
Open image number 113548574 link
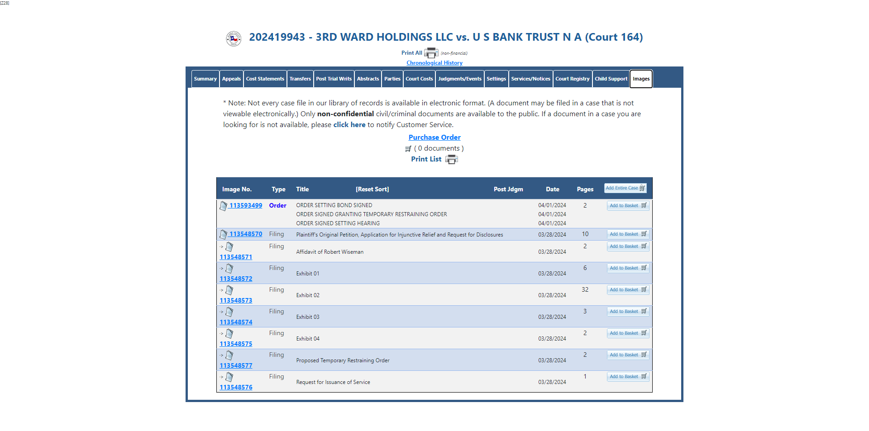coord(236,322)
